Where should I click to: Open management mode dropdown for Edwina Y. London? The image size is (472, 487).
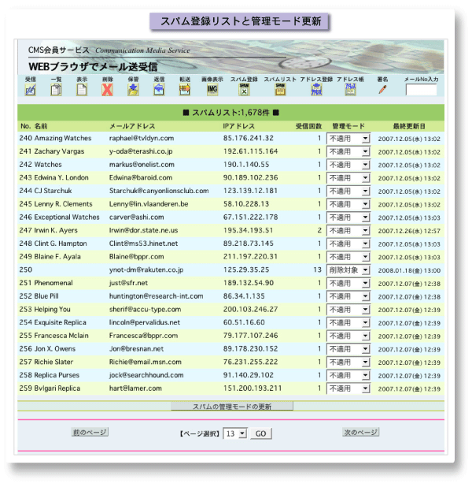click(x=348, y=178)
